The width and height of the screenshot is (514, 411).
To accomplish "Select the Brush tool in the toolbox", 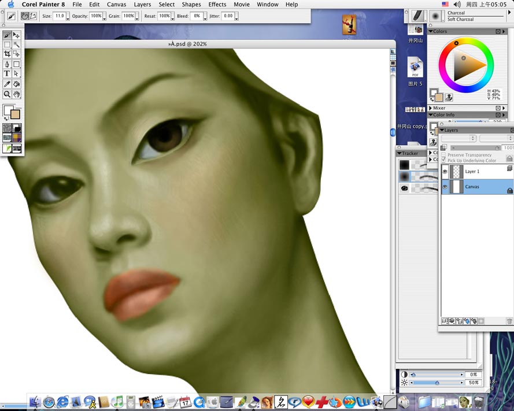I will point(7,35).
